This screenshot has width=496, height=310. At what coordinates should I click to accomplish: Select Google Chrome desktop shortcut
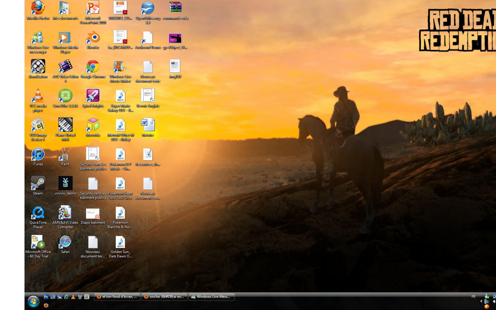click(93, 69)
